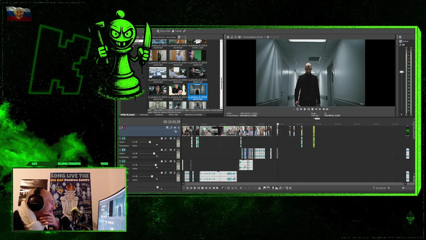This screenshot has height=240, width=426.
Task: Open 'Prévisualisation (Quart)' quality dropdown
Action: [255, 37]
